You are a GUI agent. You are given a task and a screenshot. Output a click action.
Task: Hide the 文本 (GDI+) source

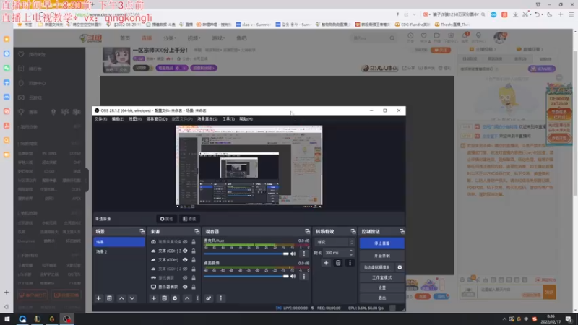185,260
